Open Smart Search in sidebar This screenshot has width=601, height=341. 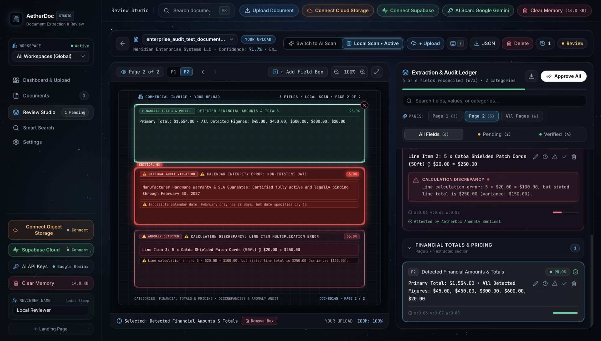[38, 128]
